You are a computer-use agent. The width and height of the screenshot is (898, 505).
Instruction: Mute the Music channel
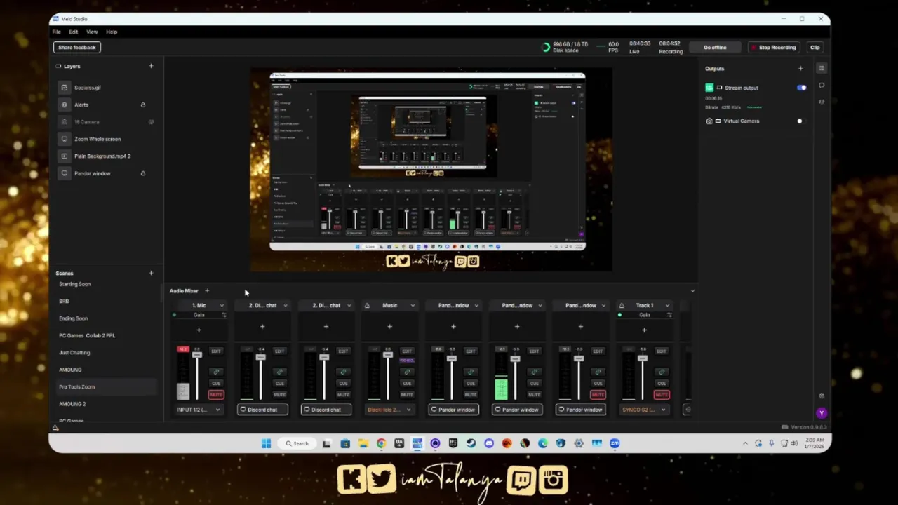click(x=407, y=395)
